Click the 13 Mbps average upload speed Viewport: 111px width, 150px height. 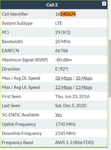(84, 87)
